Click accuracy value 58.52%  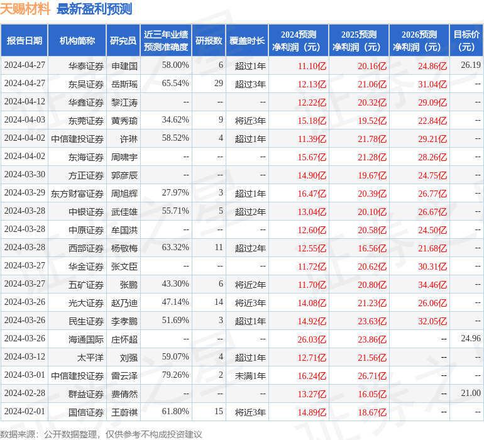click(x=175, y=138)
